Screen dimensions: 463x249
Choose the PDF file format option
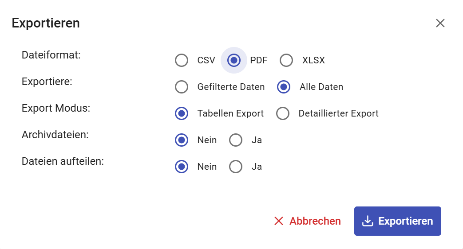point(234,60)
